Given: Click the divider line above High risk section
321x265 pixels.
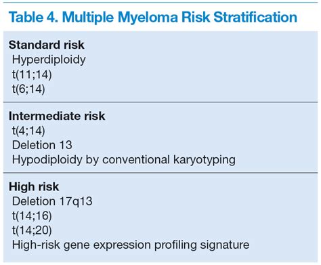Looking at the screenshot, I should [160, 173].
